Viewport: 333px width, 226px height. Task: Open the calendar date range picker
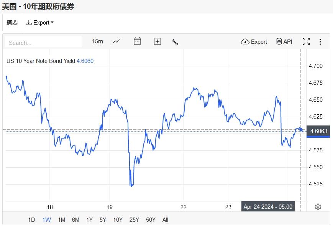137,41
